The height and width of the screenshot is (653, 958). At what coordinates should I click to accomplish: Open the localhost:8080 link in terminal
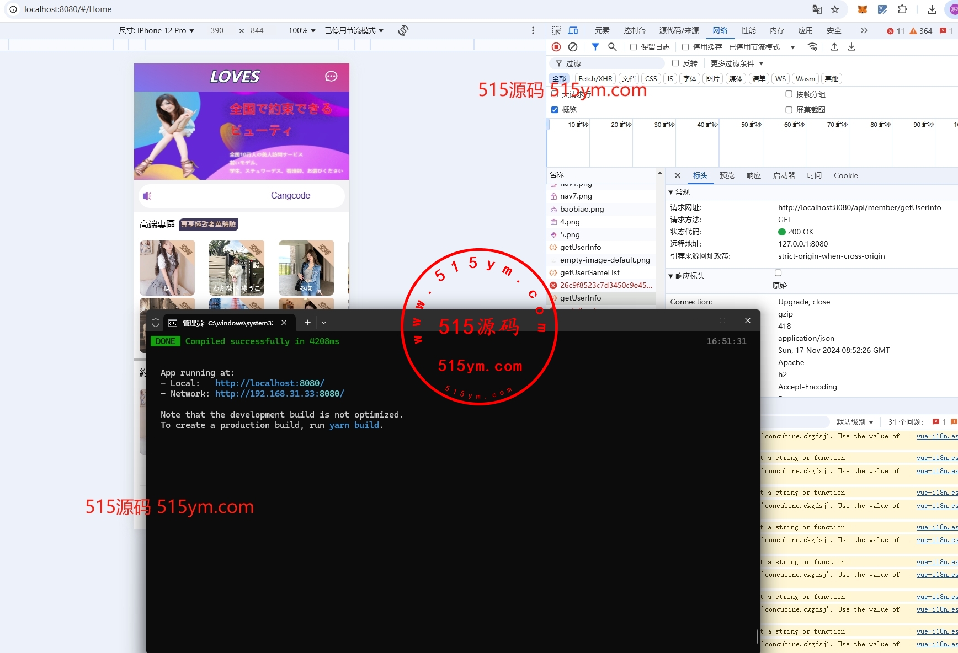click(x=269, y=383)
